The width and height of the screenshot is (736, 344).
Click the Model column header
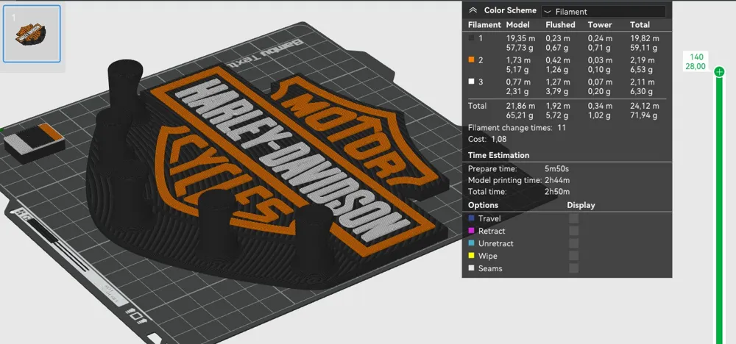click(517, 25)
